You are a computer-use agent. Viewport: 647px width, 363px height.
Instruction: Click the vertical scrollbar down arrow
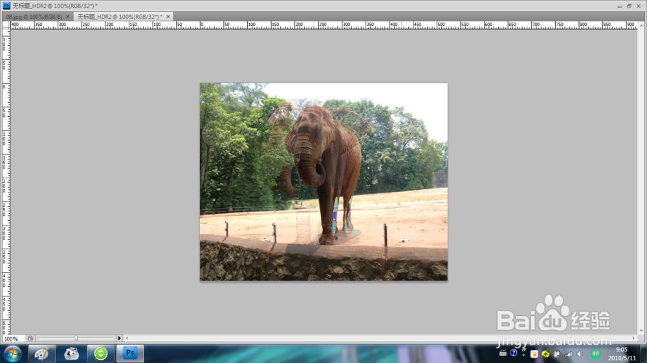point(641,331)
